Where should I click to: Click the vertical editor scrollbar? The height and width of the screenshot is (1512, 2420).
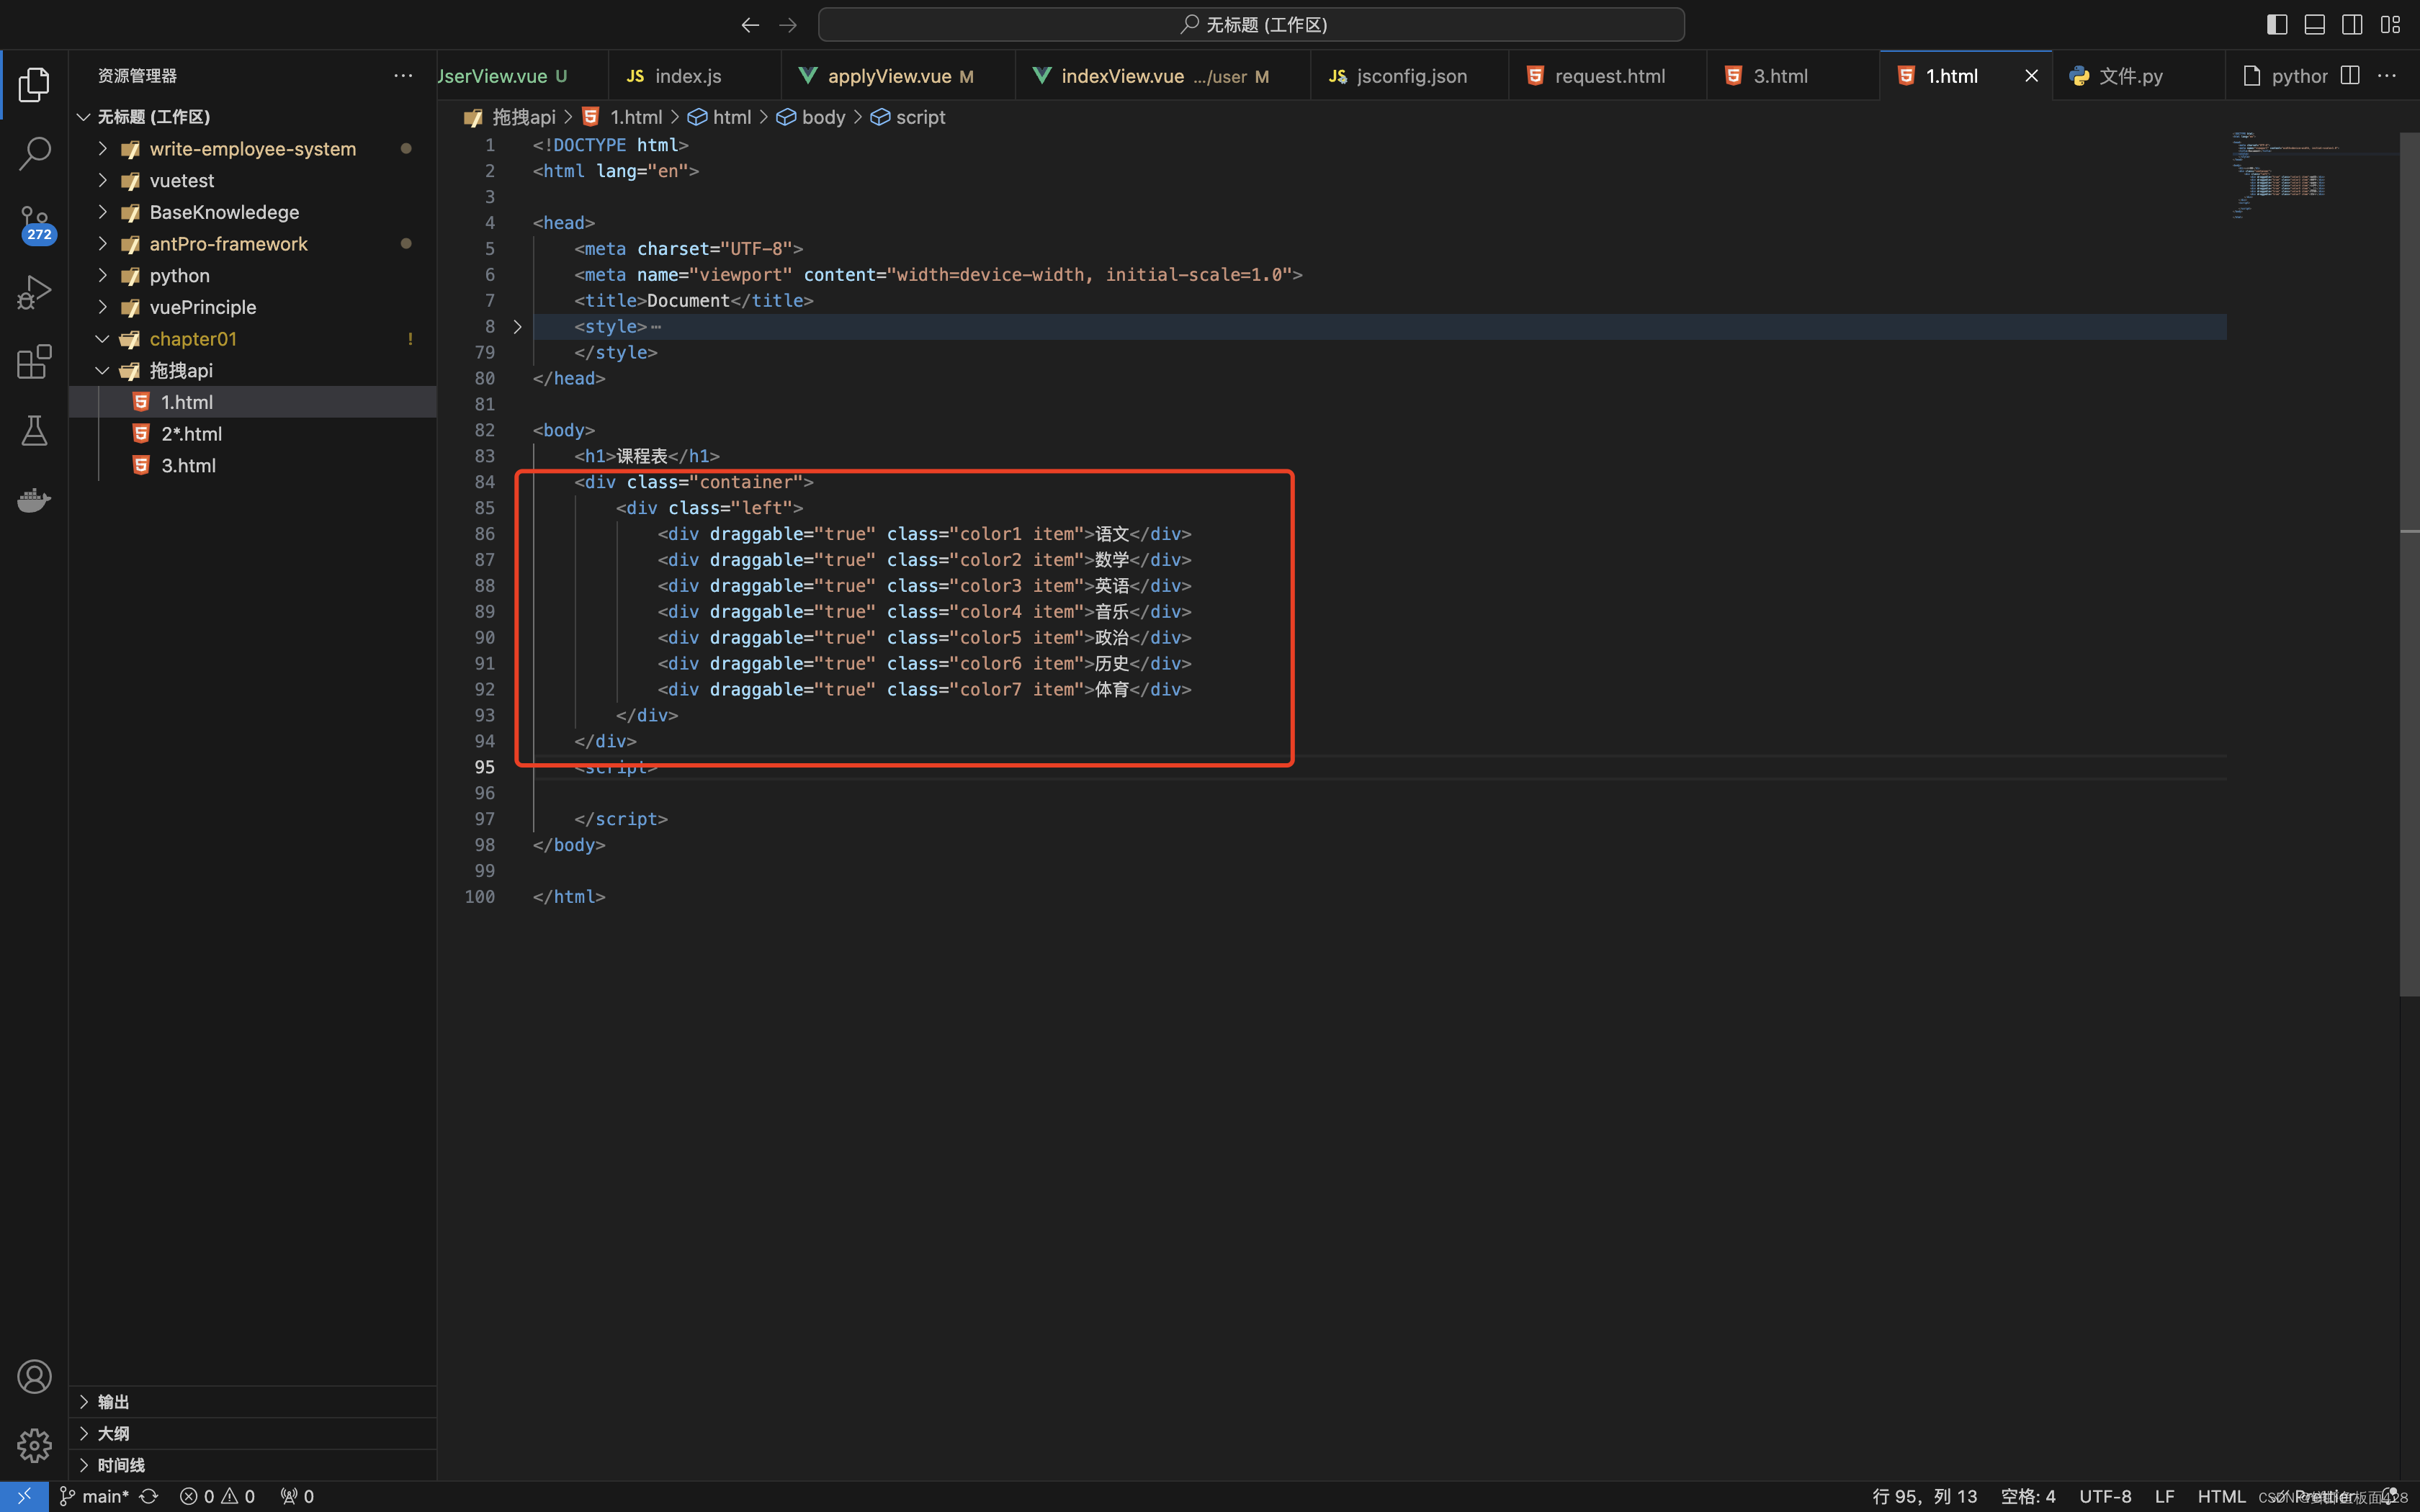(2409, 562)
